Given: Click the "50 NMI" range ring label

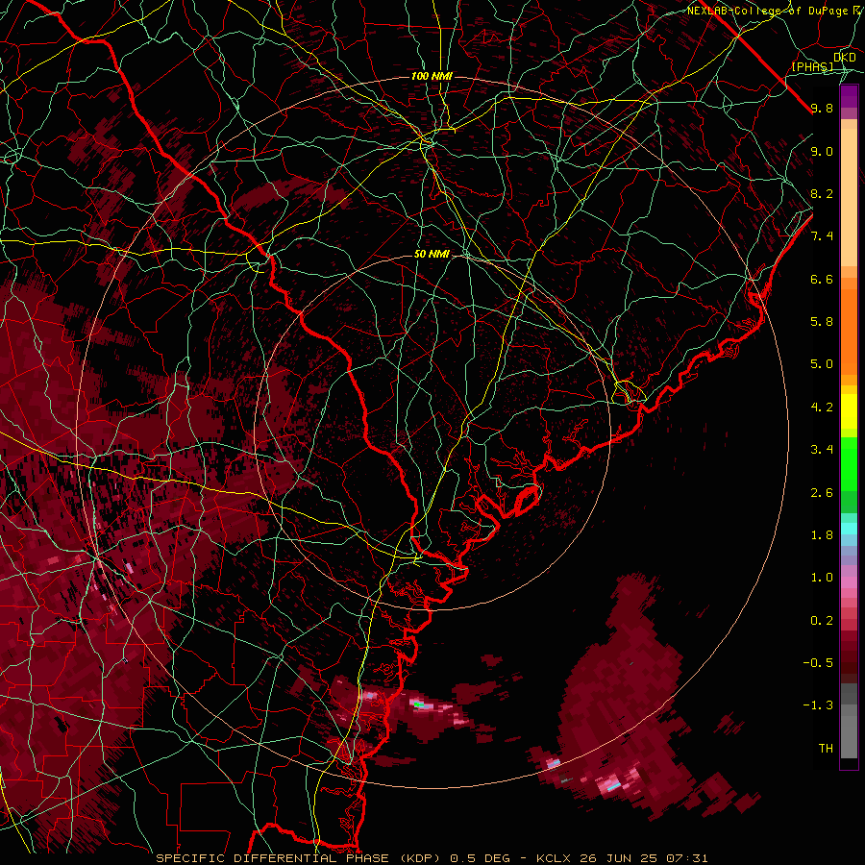Looking at the screenshot, I should click(432, 254).
